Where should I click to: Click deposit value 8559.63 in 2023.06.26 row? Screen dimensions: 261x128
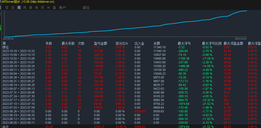(140, 111)
